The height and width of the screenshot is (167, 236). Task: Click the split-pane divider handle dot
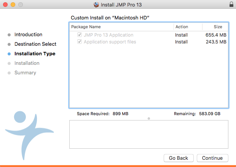click(x=149, y=119)
